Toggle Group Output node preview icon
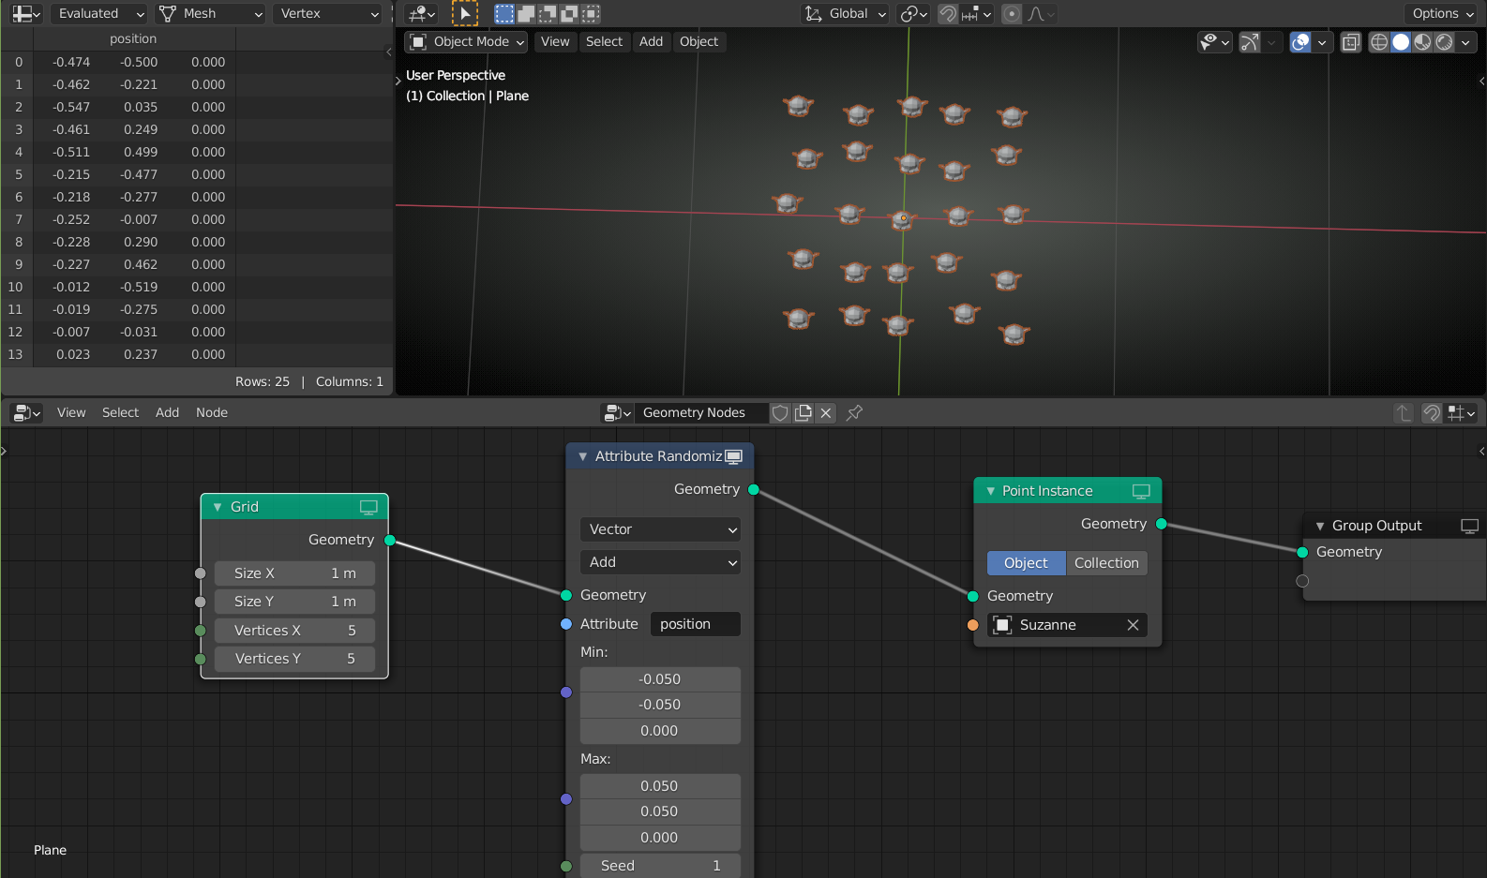Viewport: 1487px width, 878px height. click(1469, 526)
